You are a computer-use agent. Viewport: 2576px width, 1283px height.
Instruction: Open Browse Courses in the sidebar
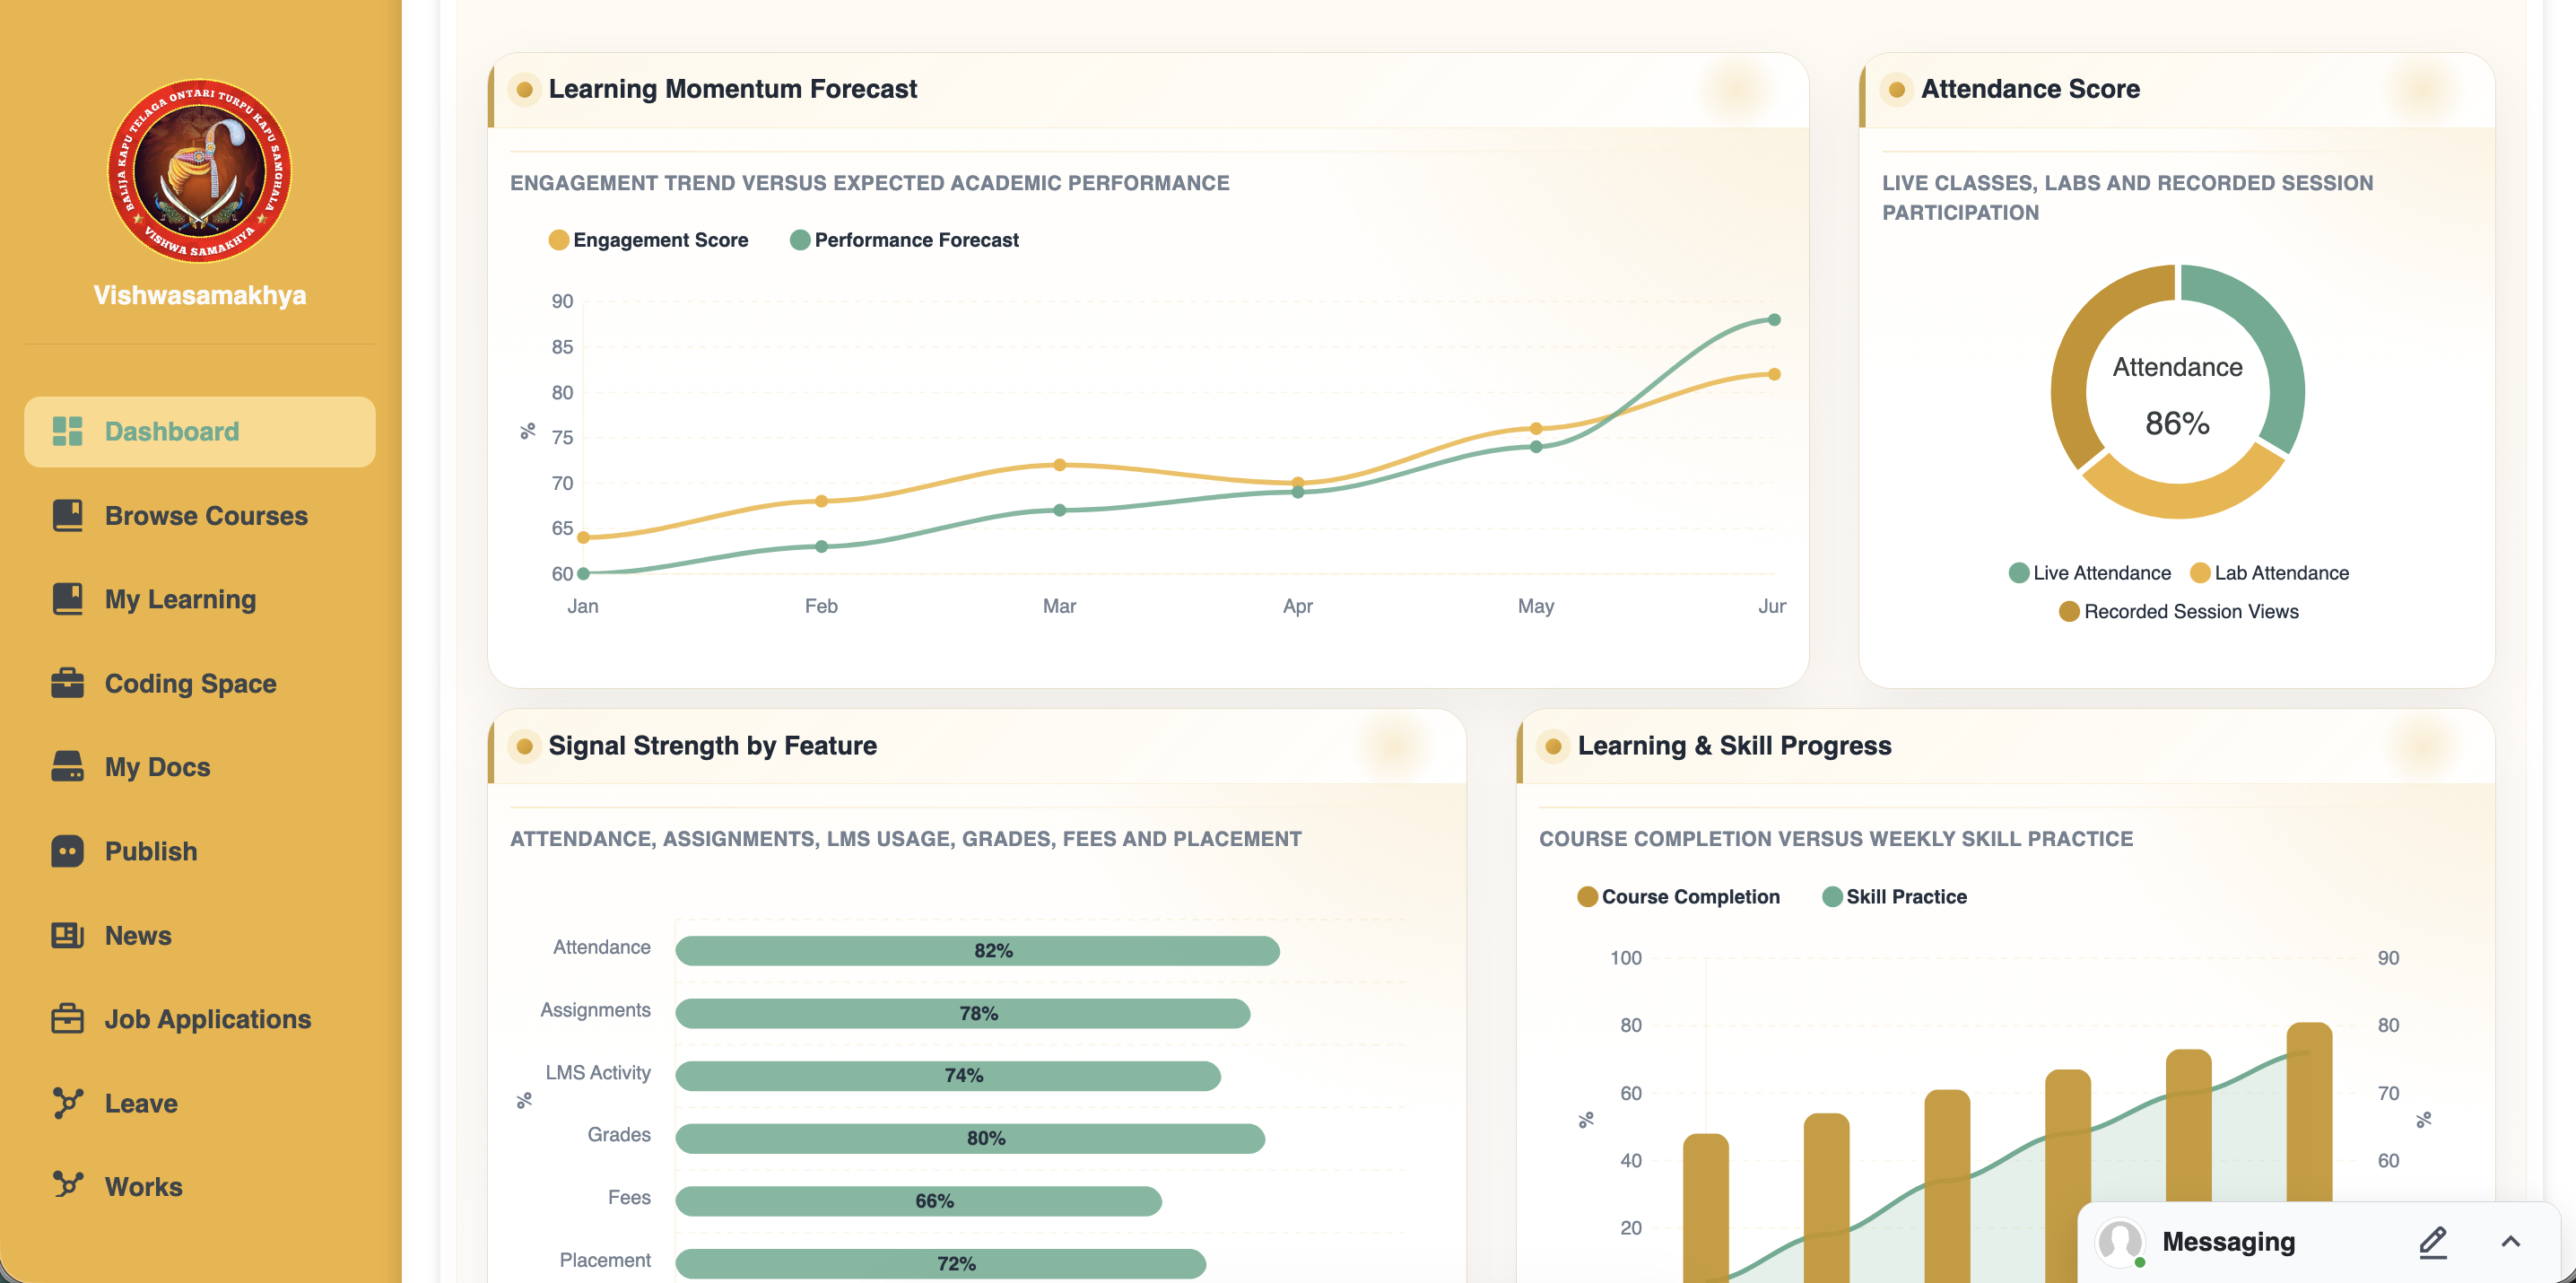pos(200,515)
